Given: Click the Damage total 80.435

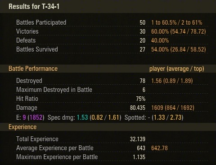Looking at the screenshot, I should 138,108.
